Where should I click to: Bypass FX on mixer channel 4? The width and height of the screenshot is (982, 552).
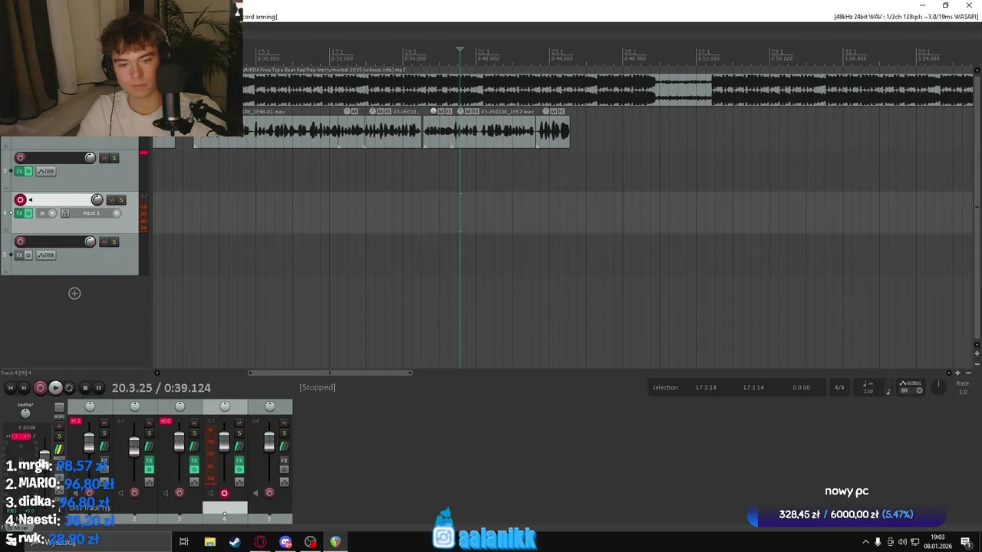coord(239,469)
